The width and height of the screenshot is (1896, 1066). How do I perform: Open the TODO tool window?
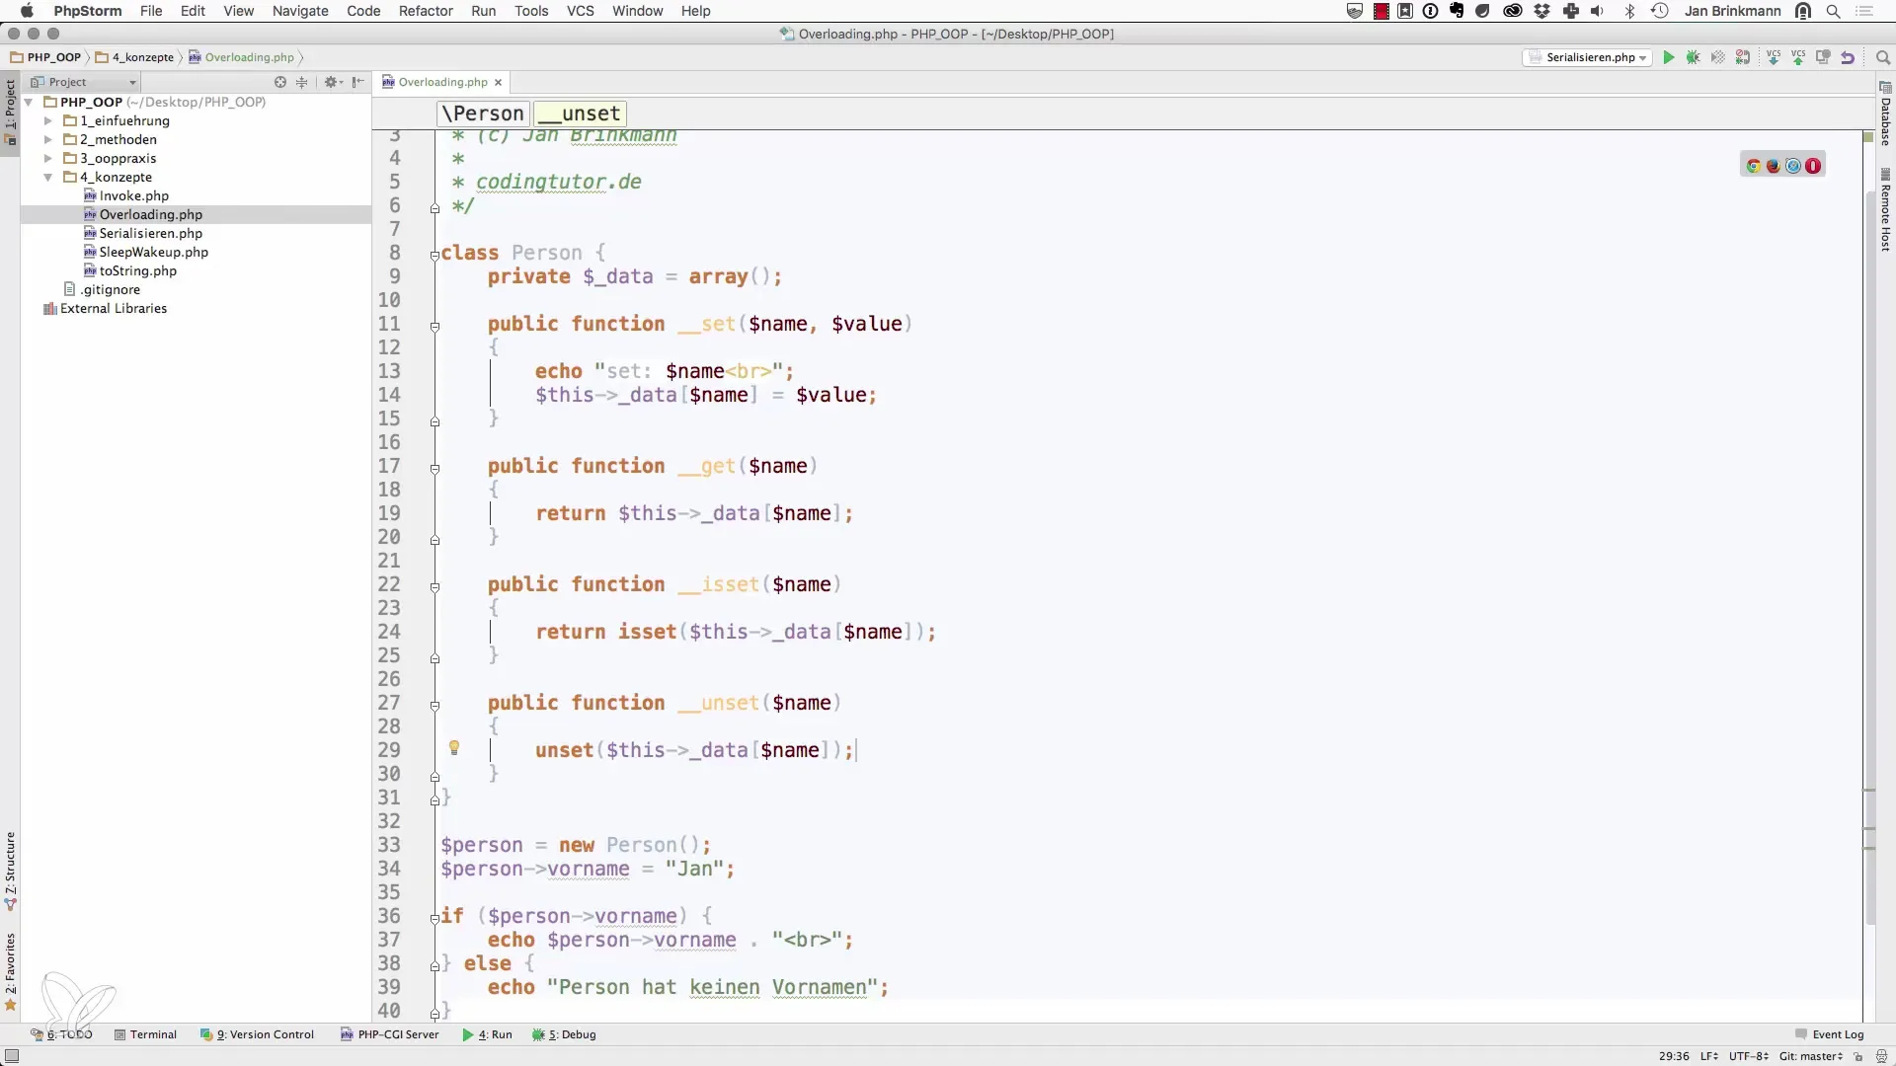click(x=61, y=1034)
